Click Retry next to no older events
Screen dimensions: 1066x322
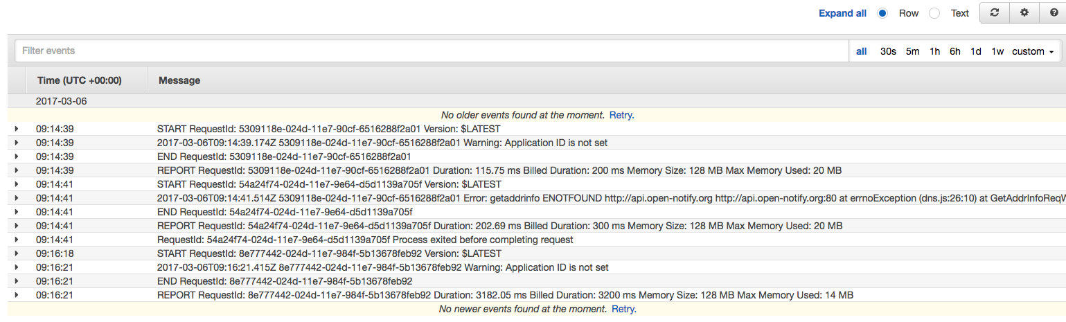click(621, 115)
